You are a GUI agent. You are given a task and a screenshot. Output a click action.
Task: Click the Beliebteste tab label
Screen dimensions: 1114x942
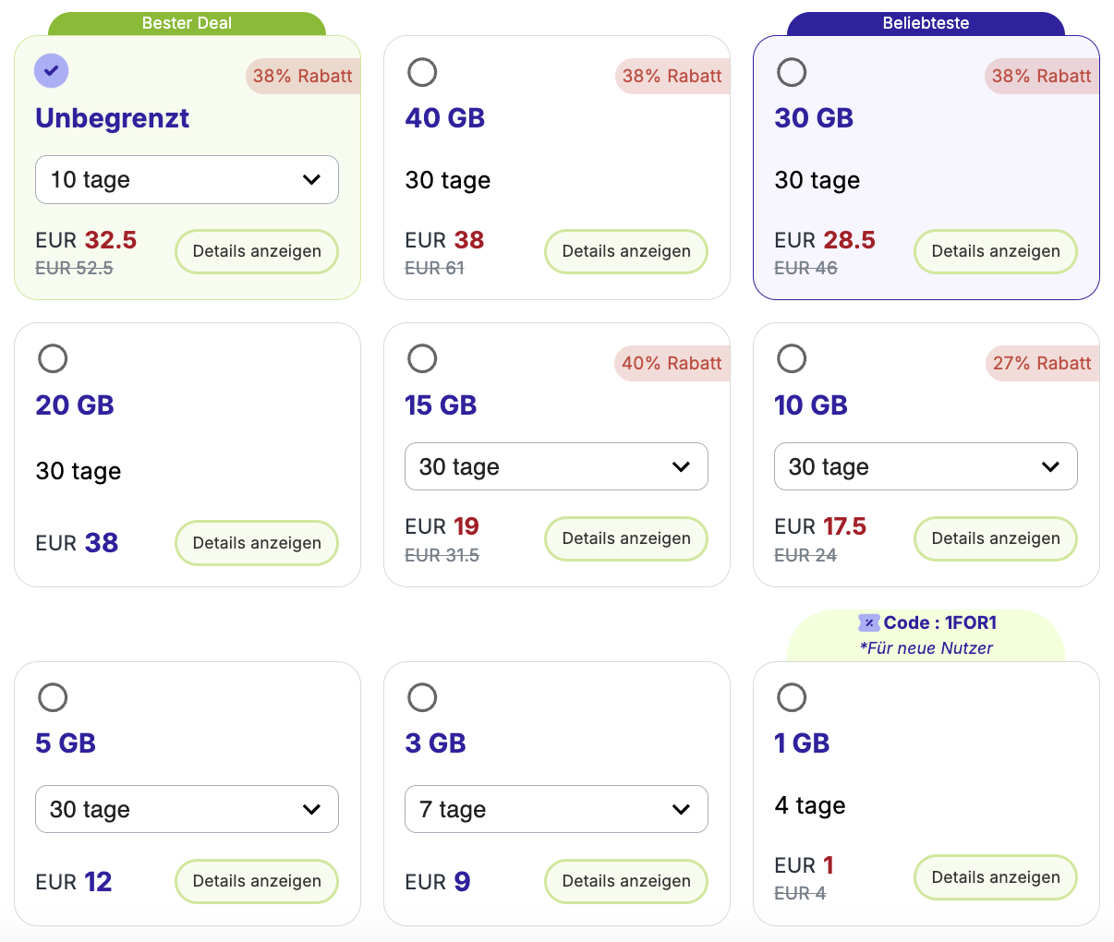point(926,23)
